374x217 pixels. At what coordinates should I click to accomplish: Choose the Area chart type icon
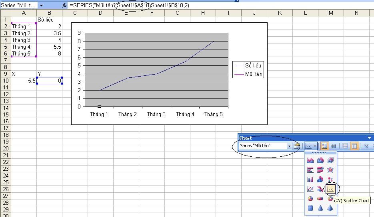coord(310,160)
